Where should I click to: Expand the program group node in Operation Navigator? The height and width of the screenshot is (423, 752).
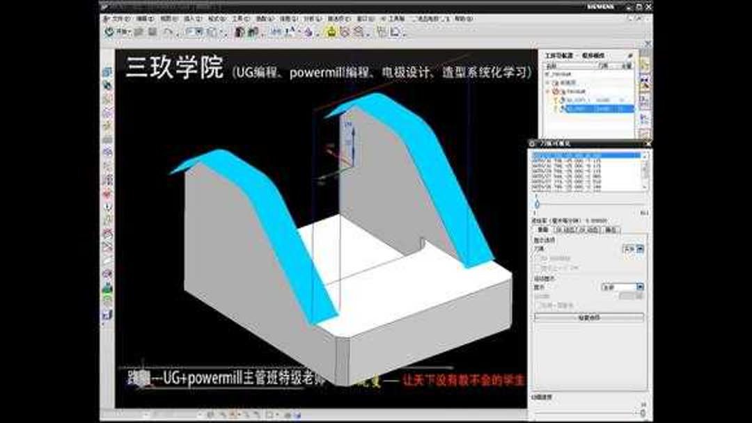pyautogui.click(x=547, y=90)
